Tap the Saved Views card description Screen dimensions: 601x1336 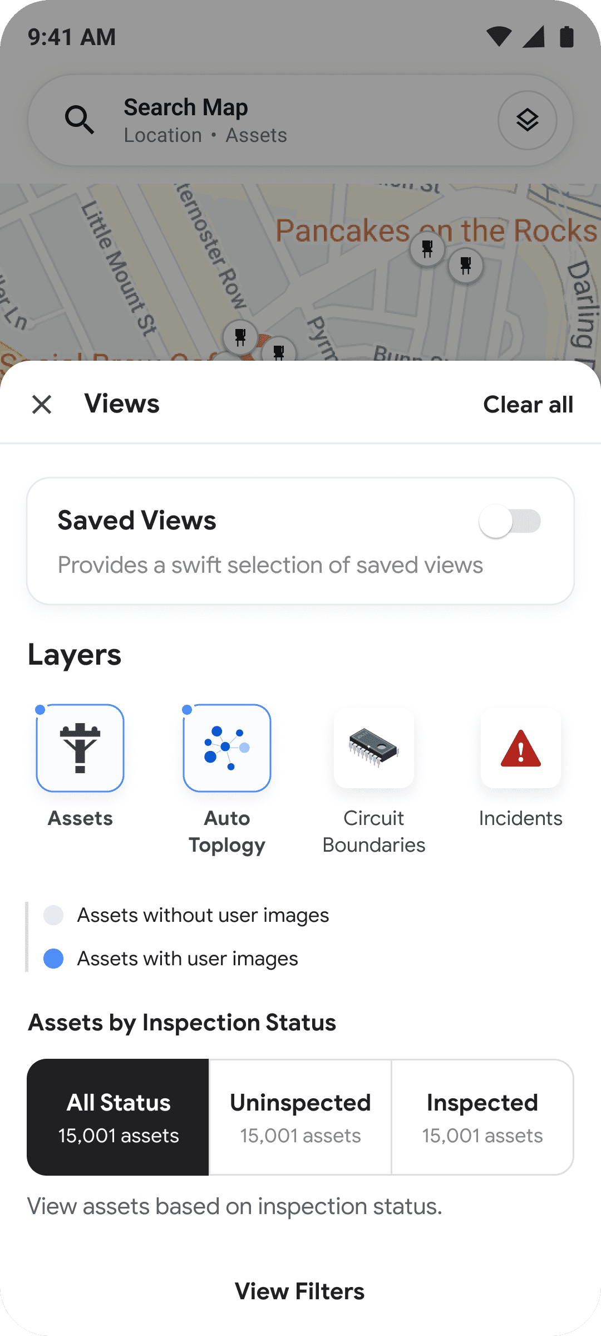click(x=270, y=565)
